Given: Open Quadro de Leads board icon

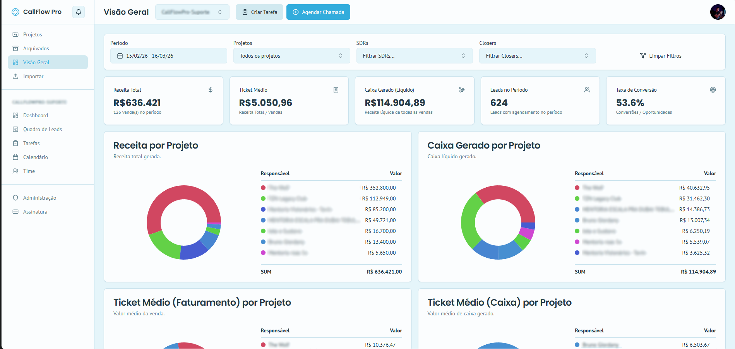Looking at the screenshot, I should click(x=15, y=129).
